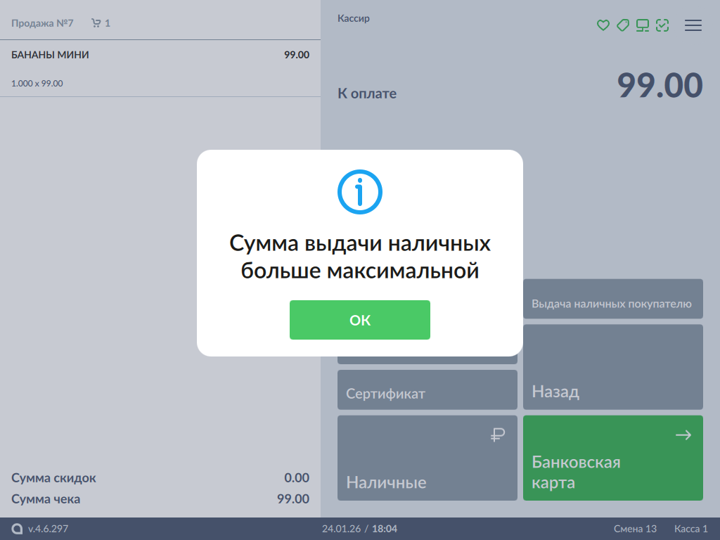Click the check-mark scan status icon

click(662, 25)
